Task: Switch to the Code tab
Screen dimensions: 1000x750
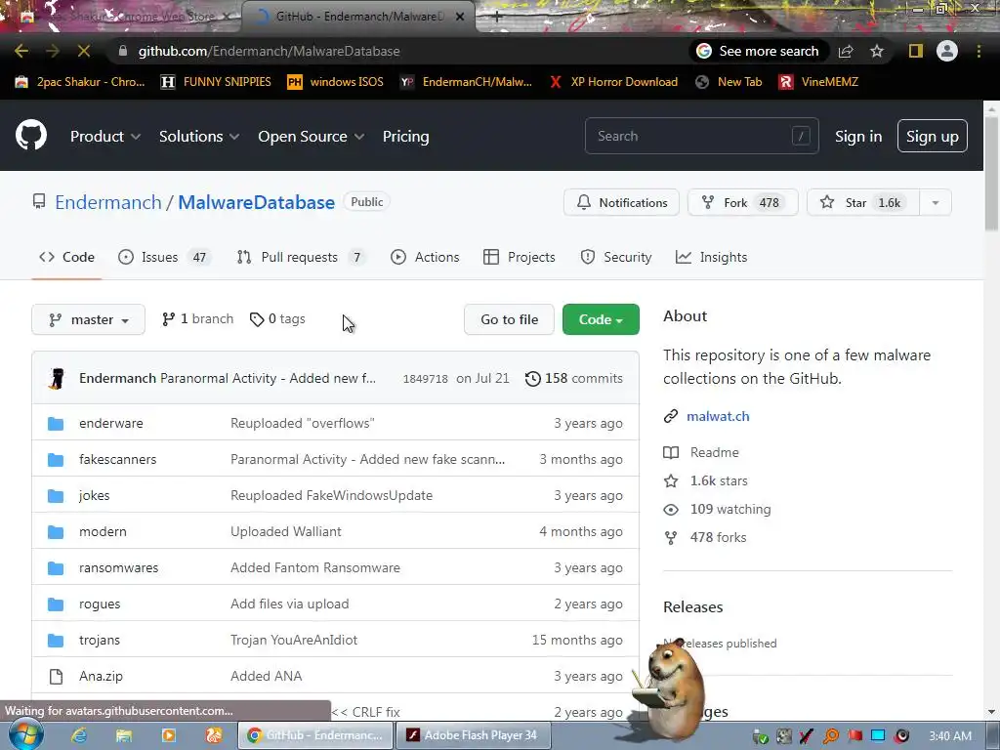Action: tap(67, 257)
